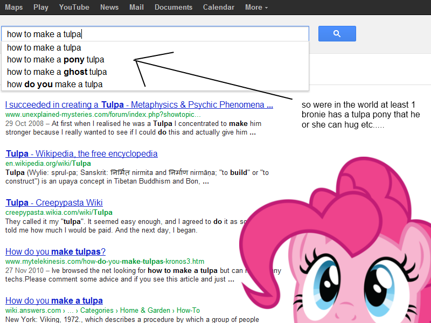
Task: Click the '27 Nov 2010' result date
Action: click(x=24, y=271)
